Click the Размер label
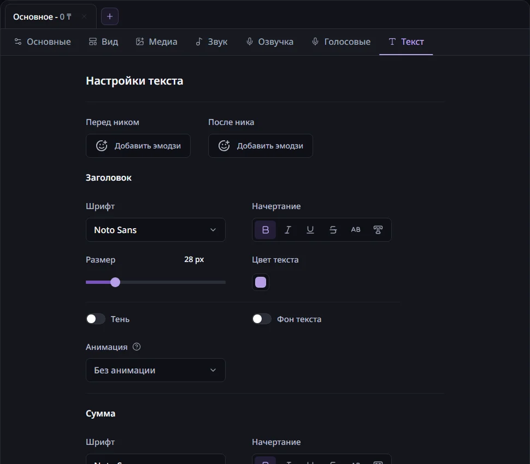Viewport: 530px width, 464px height. coord(101,260)
